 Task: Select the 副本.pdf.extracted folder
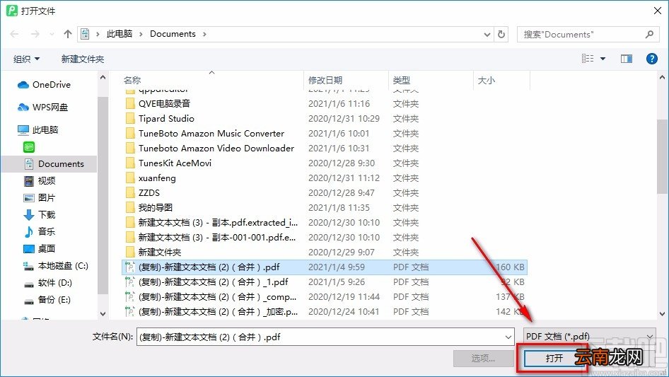tap(325, 222)
